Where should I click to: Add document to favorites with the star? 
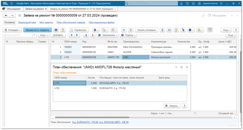(x=20, y=15)
